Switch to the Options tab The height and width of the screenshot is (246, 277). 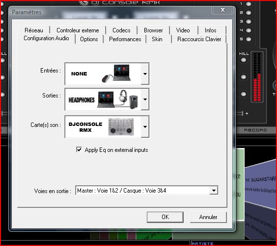pyautogui.click(x=89, y=39)
